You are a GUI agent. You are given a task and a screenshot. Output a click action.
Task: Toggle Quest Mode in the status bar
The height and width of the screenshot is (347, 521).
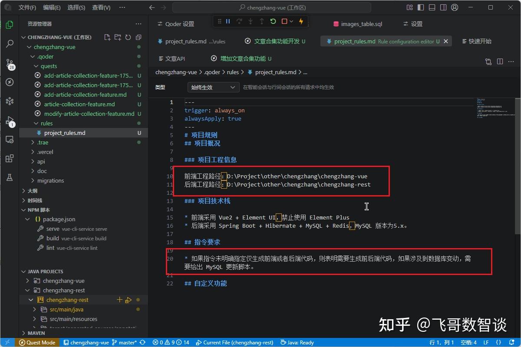pyautogui.click(x=37, y=342)
